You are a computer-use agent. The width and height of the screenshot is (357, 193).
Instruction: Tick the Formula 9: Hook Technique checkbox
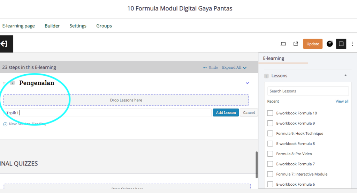[x=270, y=133]
